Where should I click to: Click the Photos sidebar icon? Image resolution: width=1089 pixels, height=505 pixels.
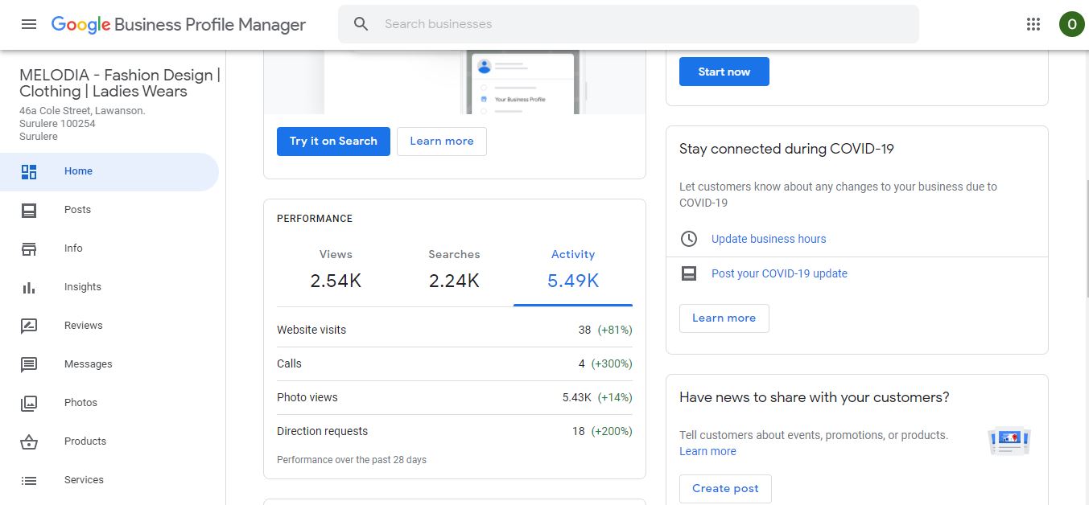click(29, 403)
